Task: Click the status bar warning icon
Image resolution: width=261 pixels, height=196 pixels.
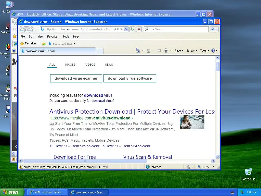Action: [x=21, y=167]
